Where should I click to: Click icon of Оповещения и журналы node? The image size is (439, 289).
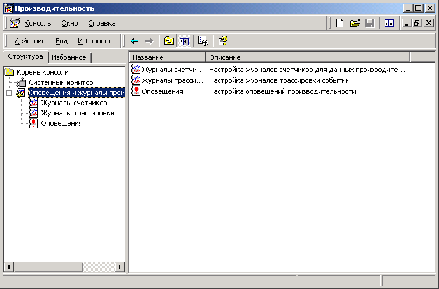point(21,93)
